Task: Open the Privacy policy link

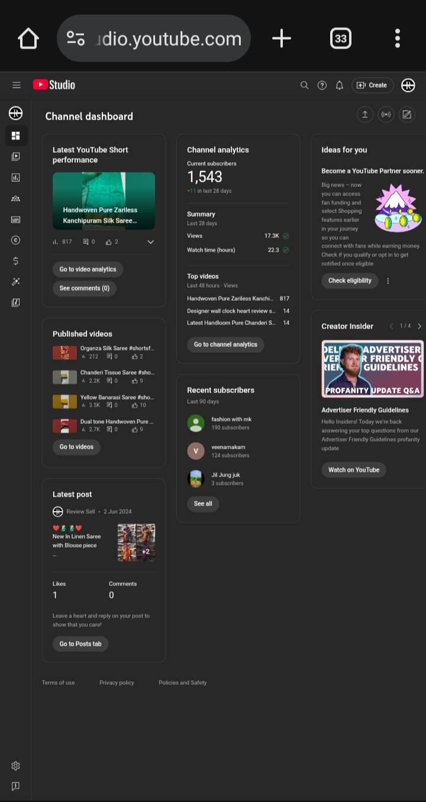Action: click(117, 682)
